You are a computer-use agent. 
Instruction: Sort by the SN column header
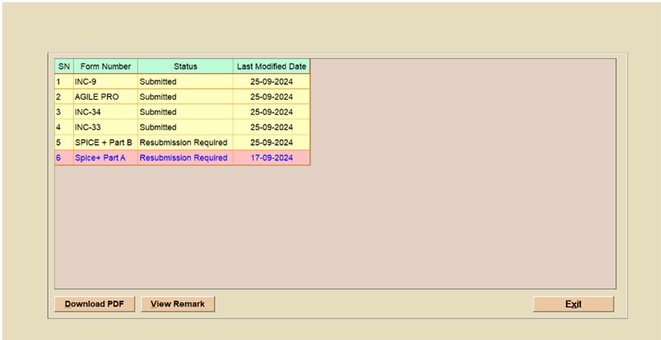[x=64, y=66]
